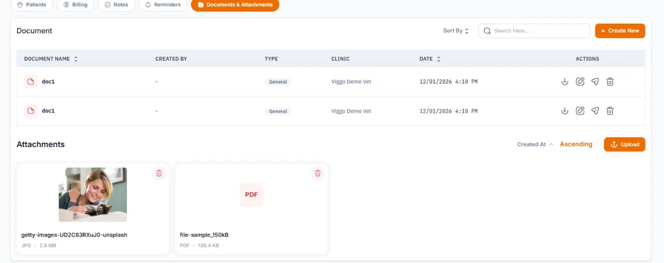Screen dimensions: 664x263
Task: Send the second doc1 document via paper-plane icon
Action: coord(595,111)
